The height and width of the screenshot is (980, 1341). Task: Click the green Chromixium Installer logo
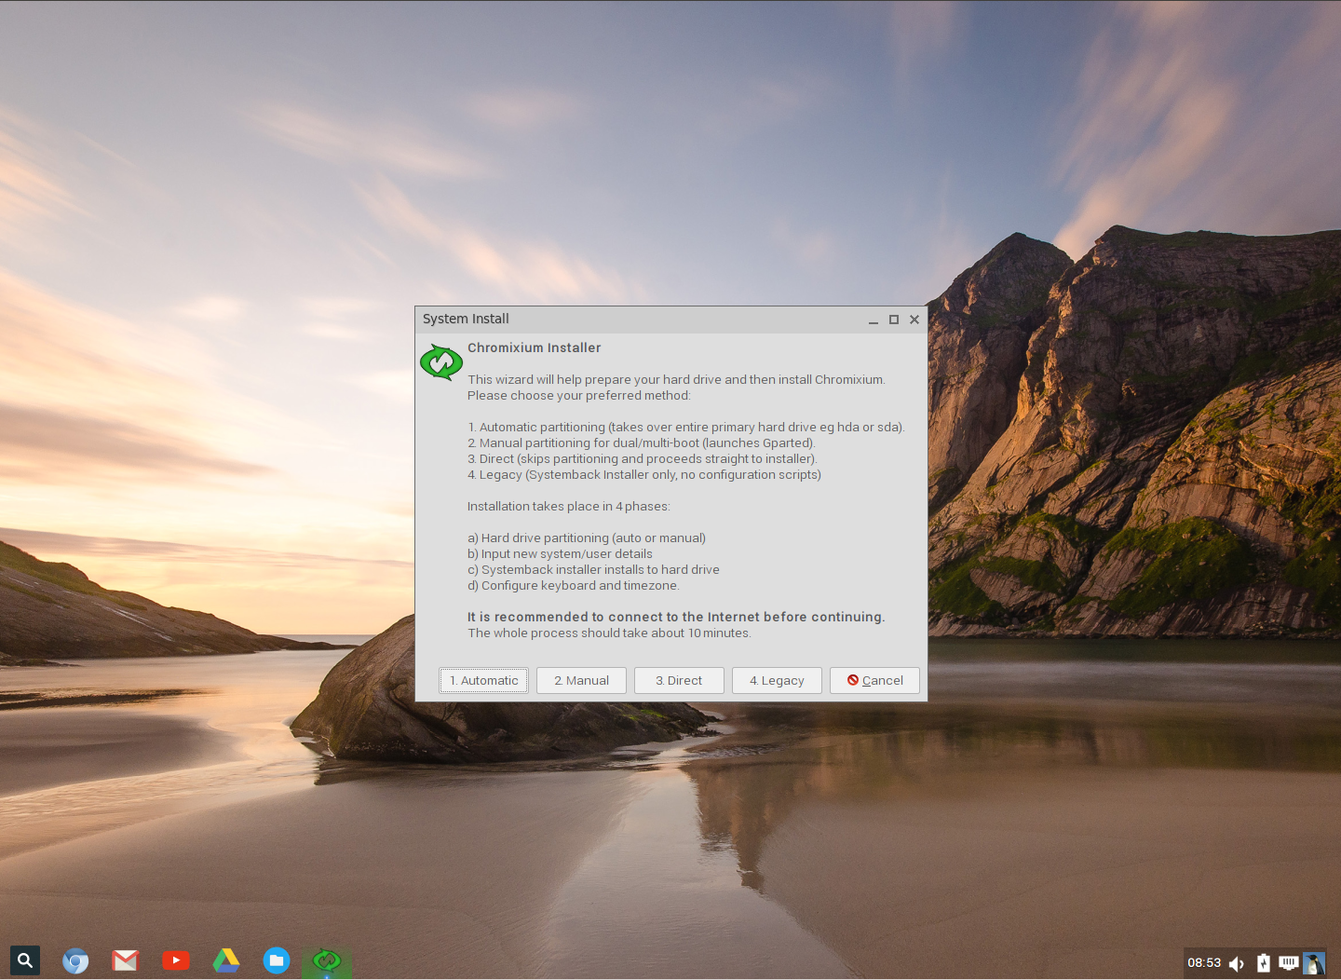tap(441, 362)
